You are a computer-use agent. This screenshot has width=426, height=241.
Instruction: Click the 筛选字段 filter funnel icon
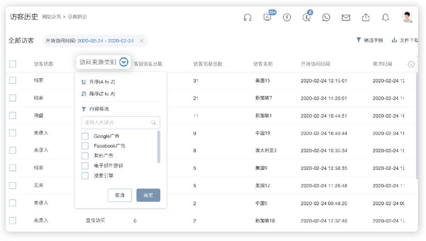click(359, 40)
